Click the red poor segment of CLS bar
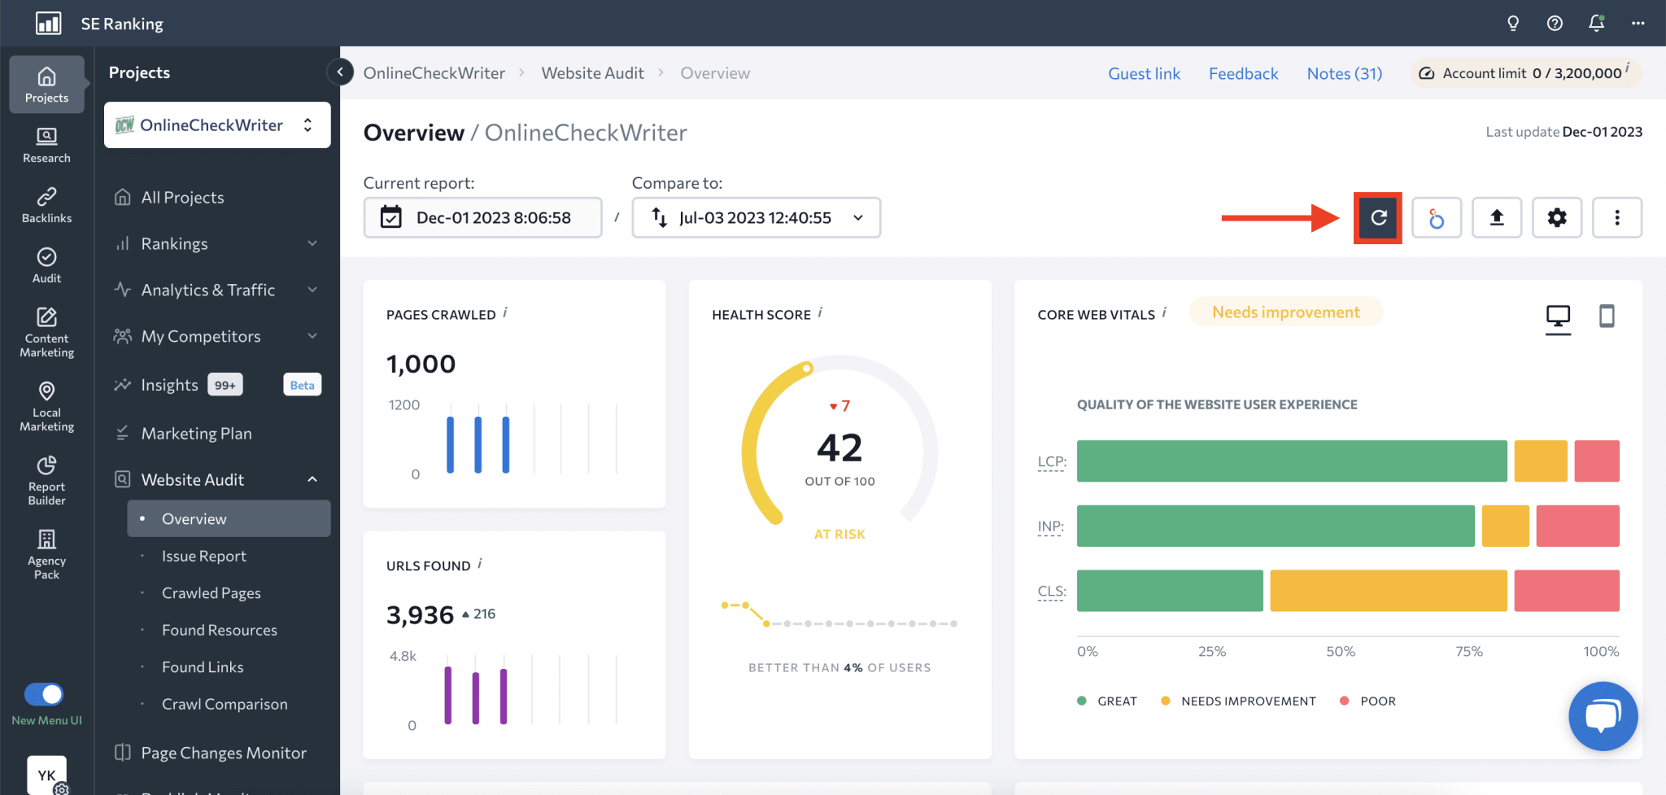The width and height of the screenshot is (1666, 795). [x=1566, y=591]
